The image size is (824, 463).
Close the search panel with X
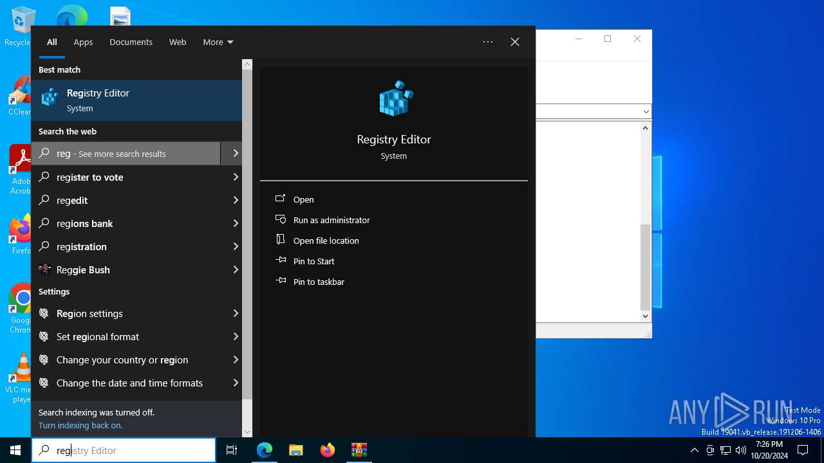point(515,42)
